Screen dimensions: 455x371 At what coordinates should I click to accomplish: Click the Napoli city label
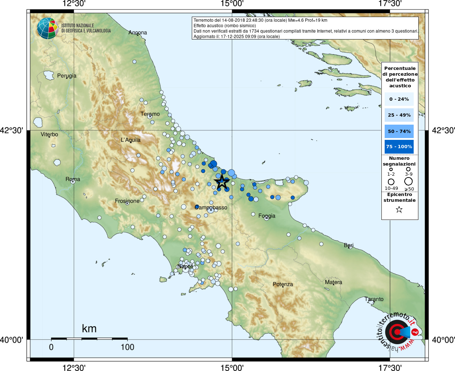[x=185, y=266]
